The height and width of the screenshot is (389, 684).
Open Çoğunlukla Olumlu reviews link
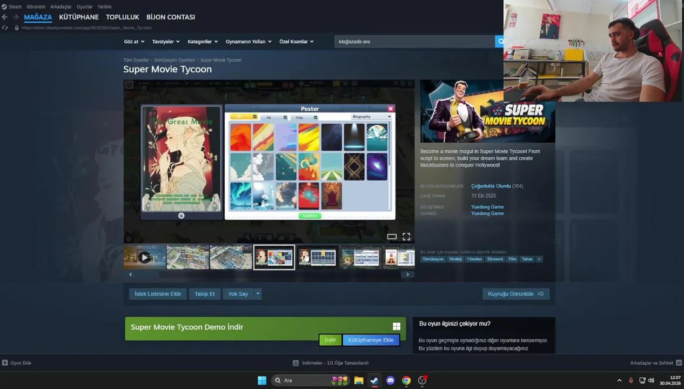(x=491, y=186)
